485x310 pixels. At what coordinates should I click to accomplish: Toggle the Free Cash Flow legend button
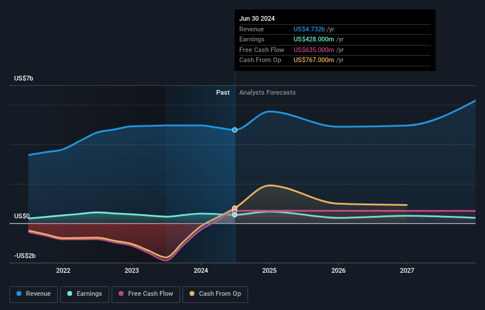[146, 294]
